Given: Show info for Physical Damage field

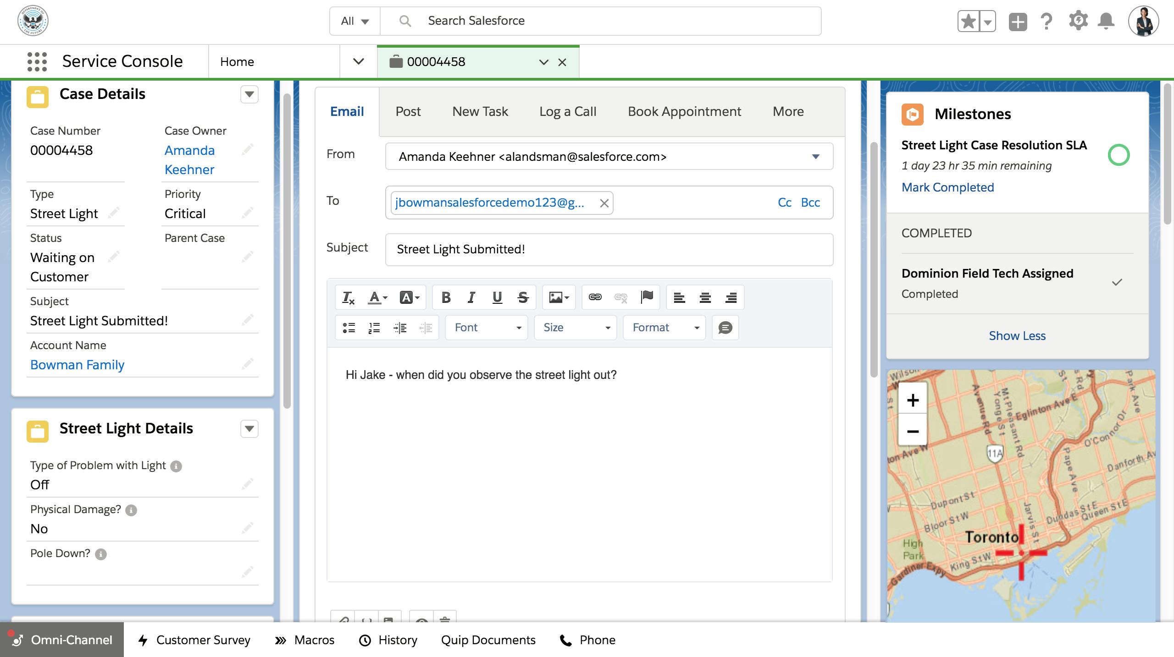Looking at the screenshot, I should (131, 510).
